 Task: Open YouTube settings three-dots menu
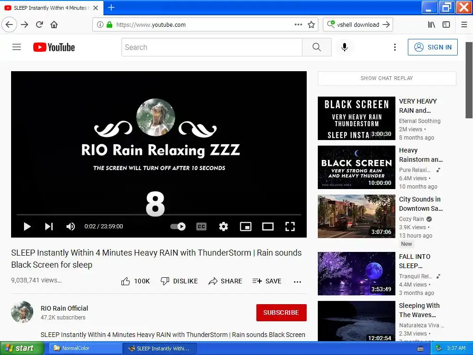394,47
